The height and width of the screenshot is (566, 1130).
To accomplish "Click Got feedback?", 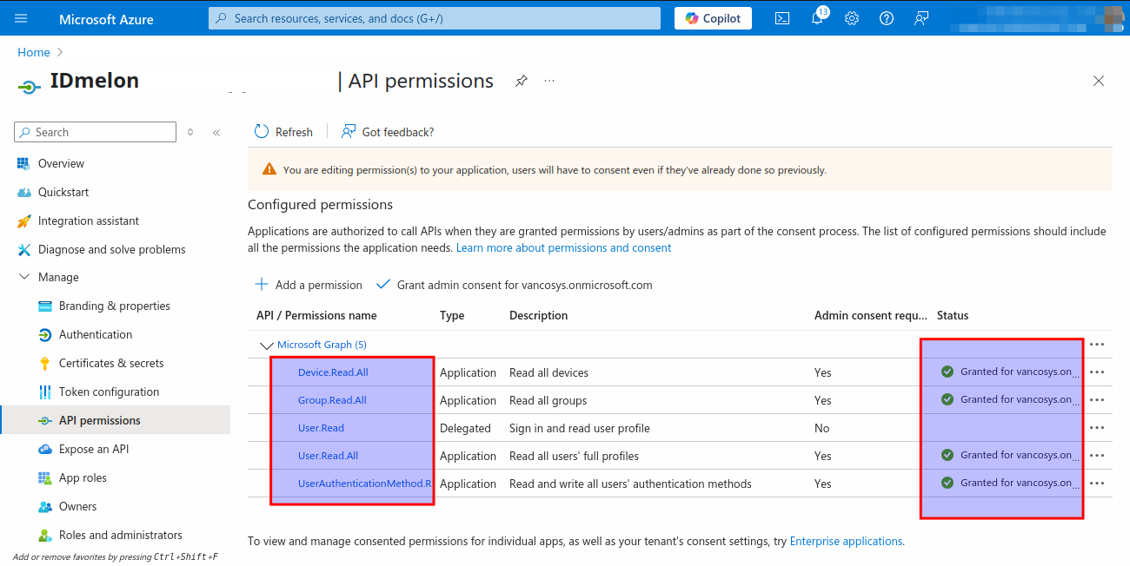I will pos(388,132).
